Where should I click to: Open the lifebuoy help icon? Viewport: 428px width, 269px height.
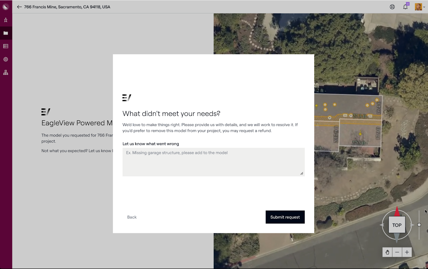point(392,7)
